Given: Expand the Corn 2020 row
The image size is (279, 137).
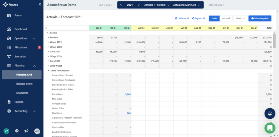Looking at the screenshot, I should [48, 51].
